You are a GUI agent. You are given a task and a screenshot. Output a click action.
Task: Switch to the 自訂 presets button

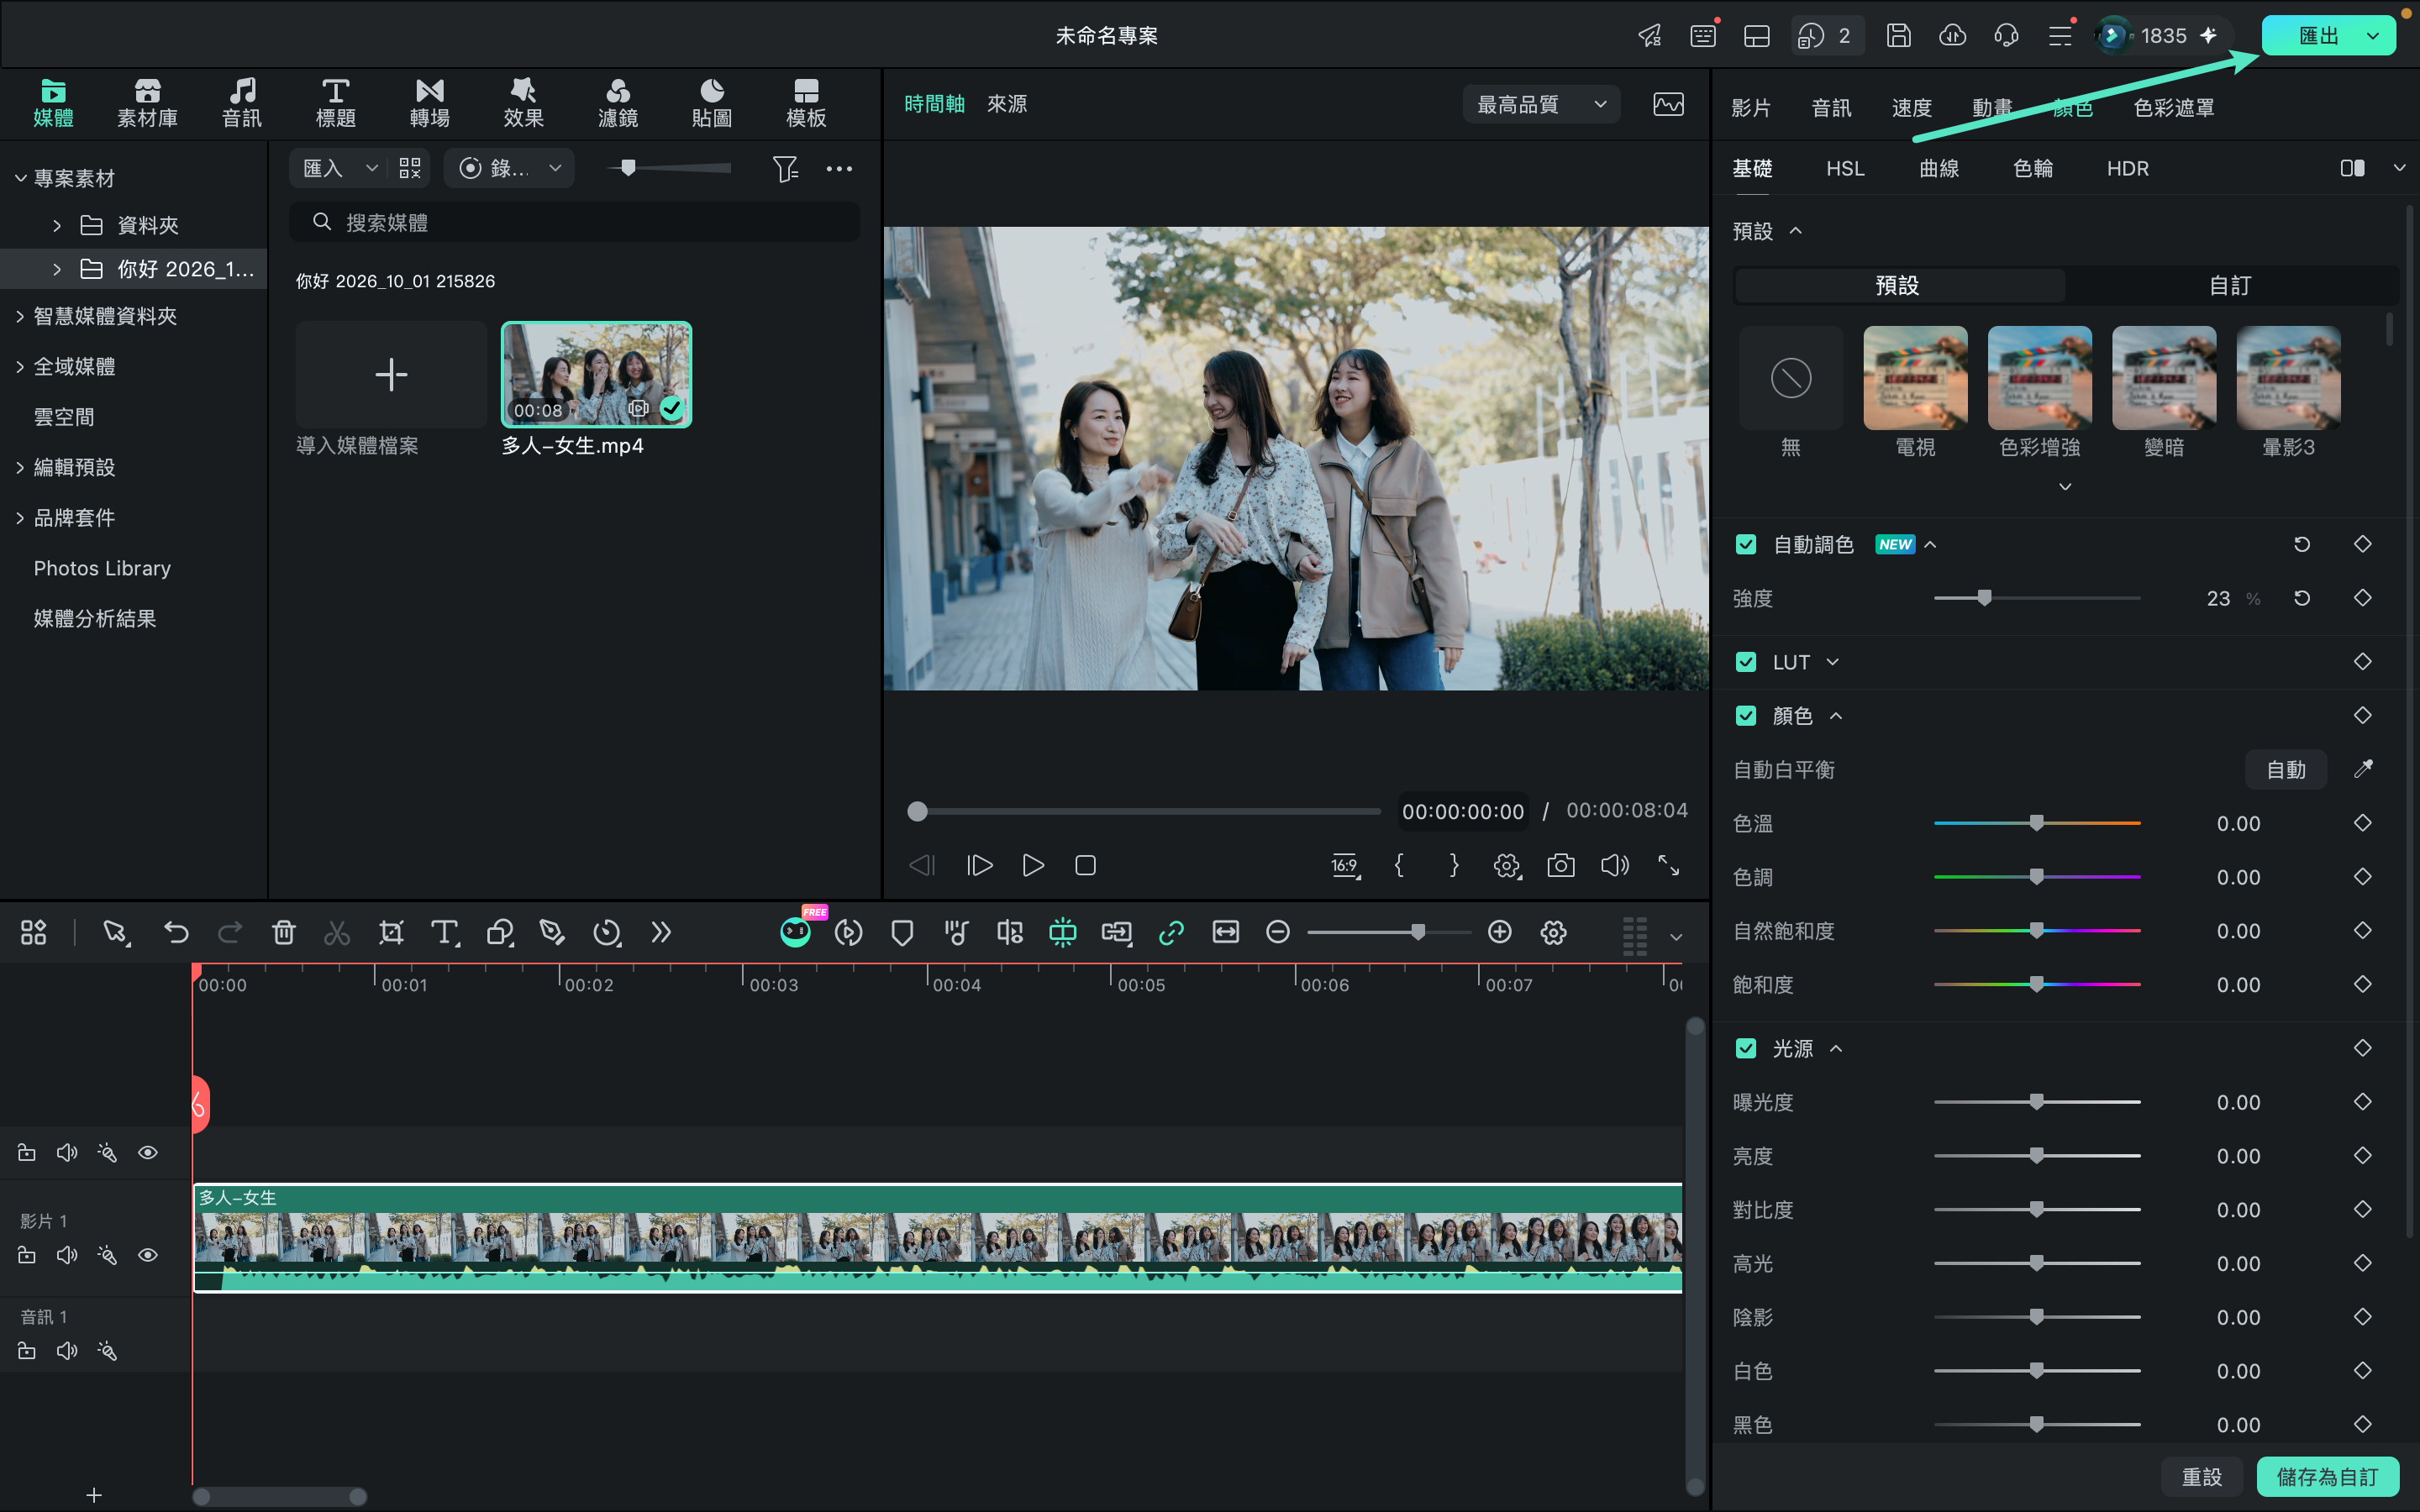[2230, 286]
